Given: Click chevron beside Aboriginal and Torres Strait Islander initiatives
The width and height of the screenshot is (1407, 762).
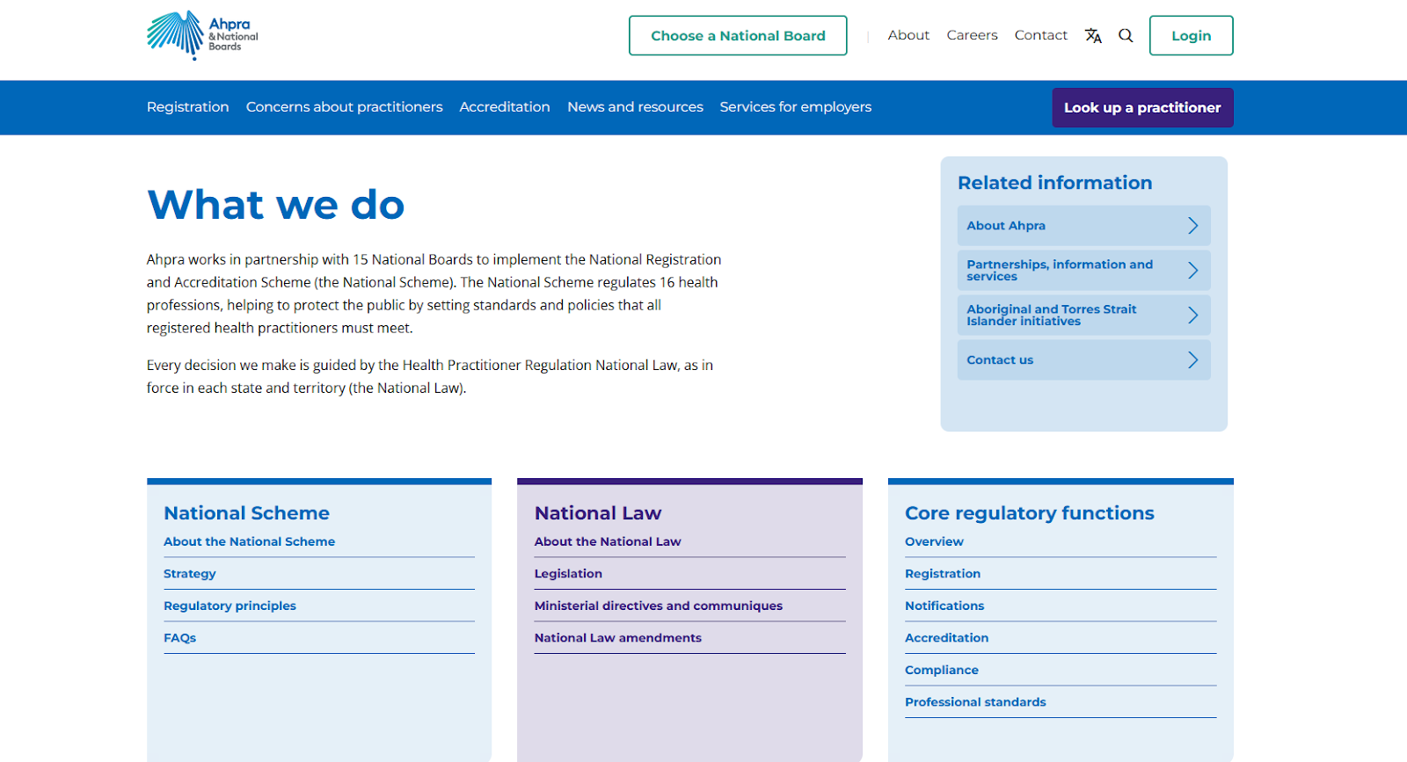Looking at the screenshot, I should [x=1192, y=316].
